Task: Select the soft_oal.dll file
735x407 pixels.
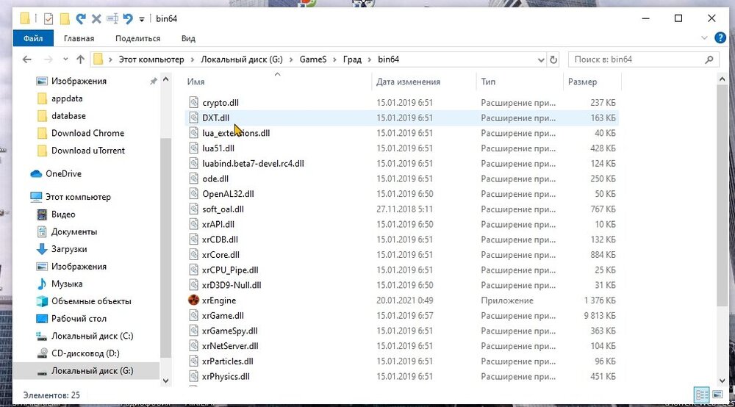Action: [x=223, y=209]
